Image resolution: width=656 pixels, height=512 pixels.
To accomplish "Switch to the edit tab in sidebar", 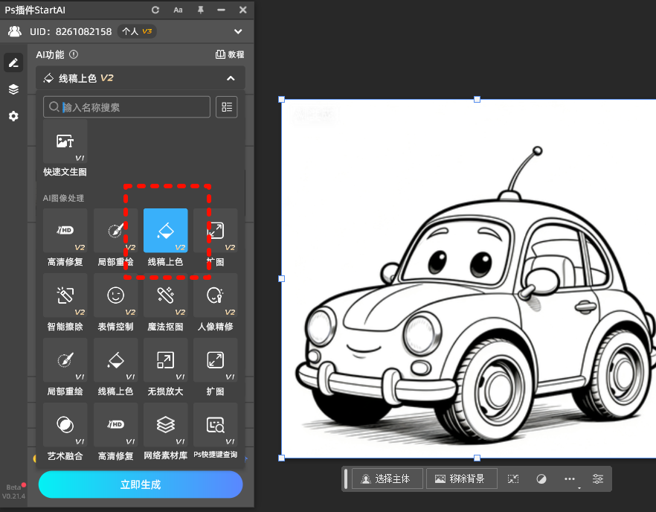I will point(13,63).
